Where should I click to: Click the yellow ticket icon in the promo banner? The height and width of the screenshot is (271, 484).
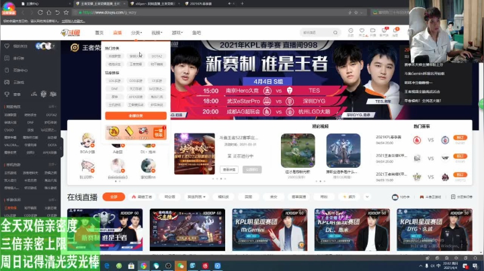pyautogui.click(x=129, y=131)
